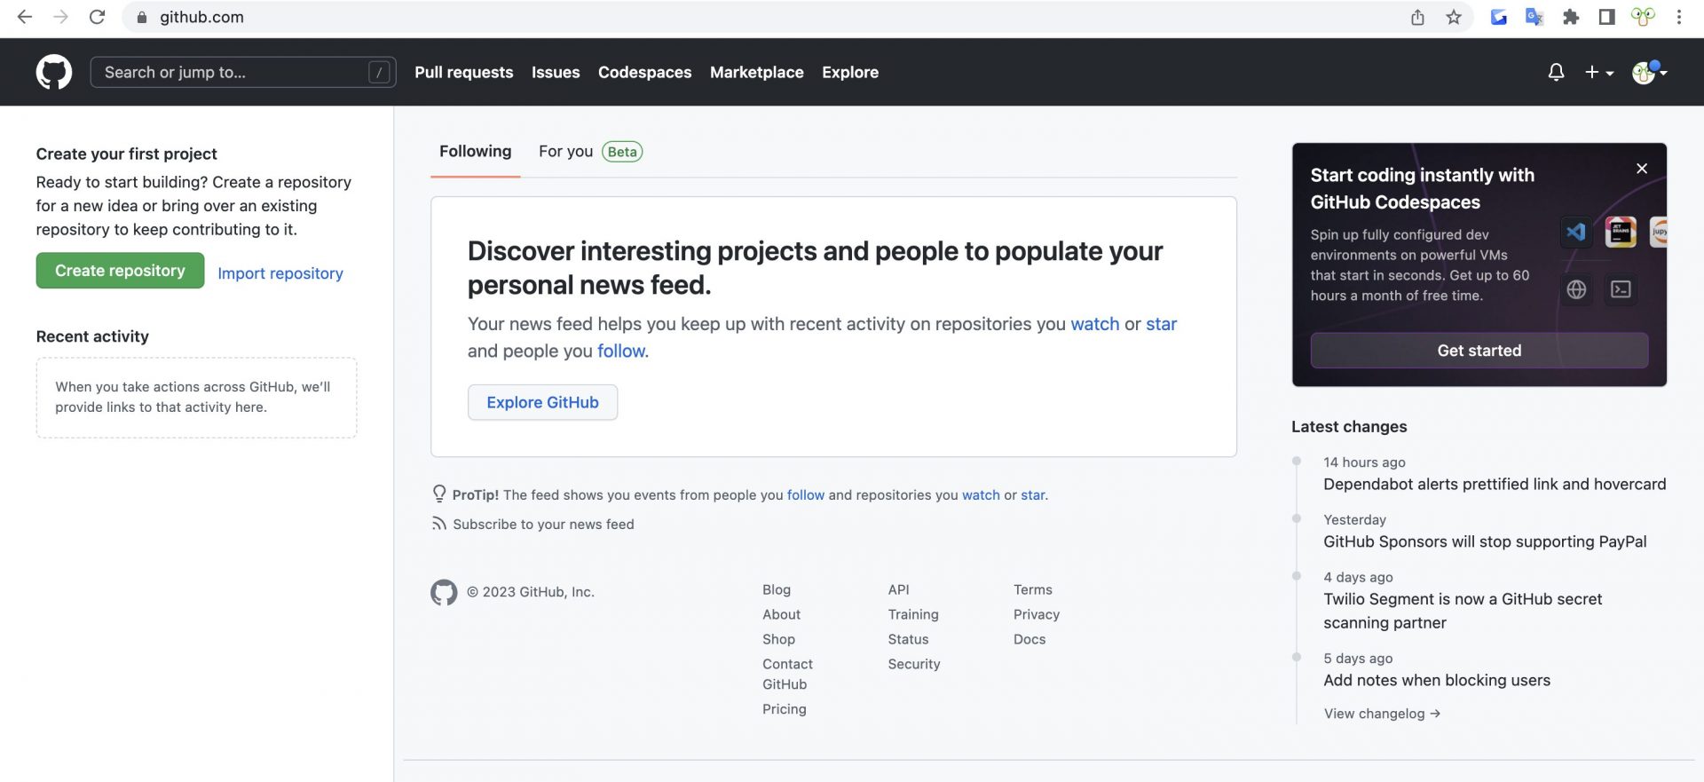Viewport: 1704px width, 782px height.
Task: Click the GitHub Octocat logo in header
Action: tap(54, 72)
